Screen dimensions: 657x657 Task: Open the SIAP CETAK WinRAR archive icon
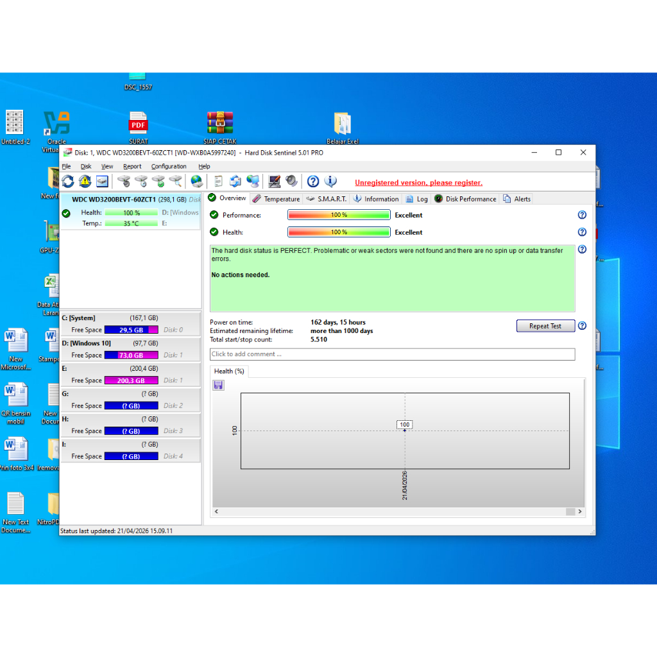click(x=220, y=128)
